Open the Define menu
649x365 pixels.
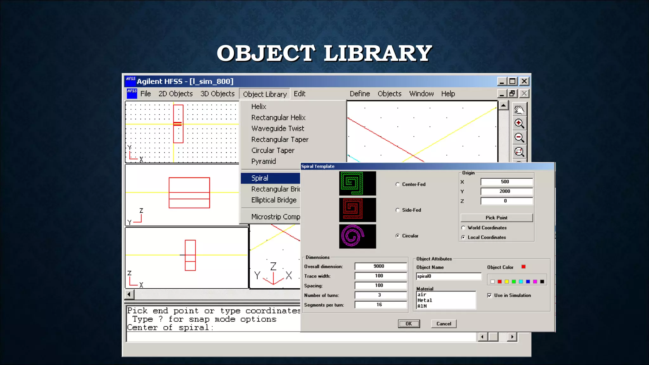360,94
